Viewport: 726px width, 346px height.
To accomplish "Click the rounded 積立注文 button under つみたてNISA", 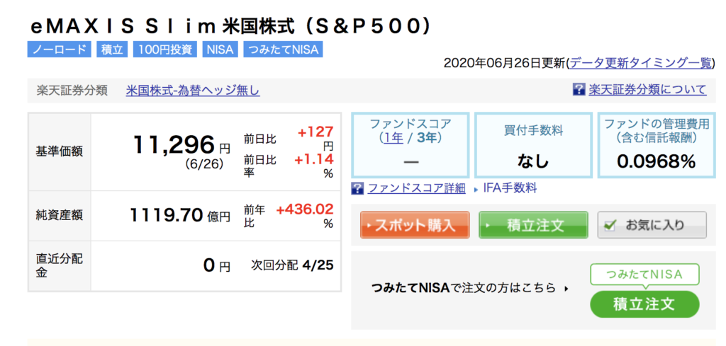I will pos(644,304).
